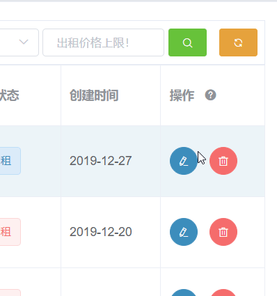Click the blue 租 status tag
This screenshot has width=277, height=296.
[x=10, y=161]
